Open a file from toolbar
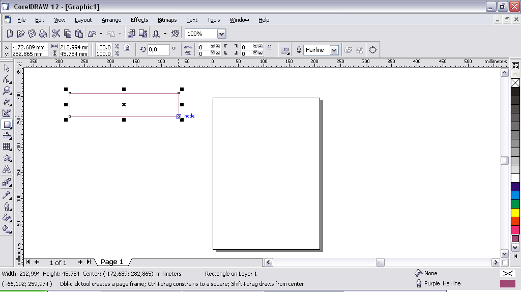 coord(21,34)
